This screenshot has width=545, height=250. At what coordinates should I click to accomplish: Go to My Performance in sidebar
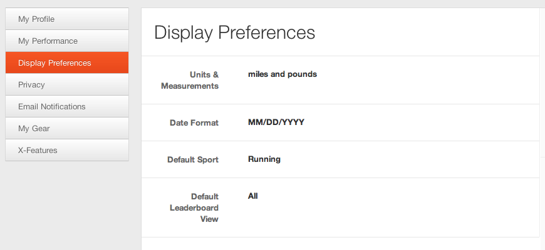coord(67,41)
